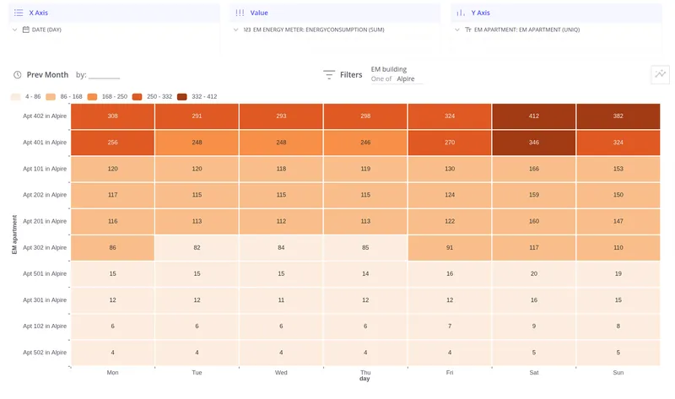Click the X Axis list icon
The image size is (675, 399).
point(19,13)
